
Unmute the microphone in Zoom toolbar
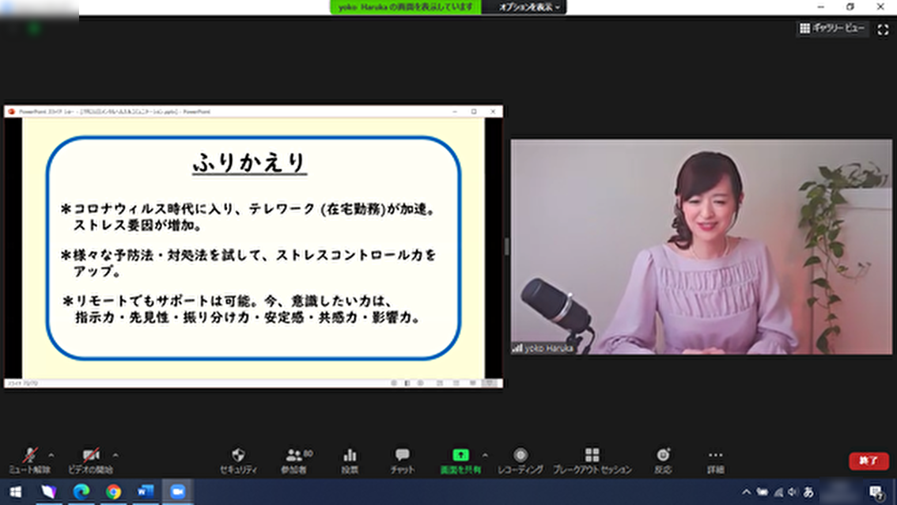[30, 460]
